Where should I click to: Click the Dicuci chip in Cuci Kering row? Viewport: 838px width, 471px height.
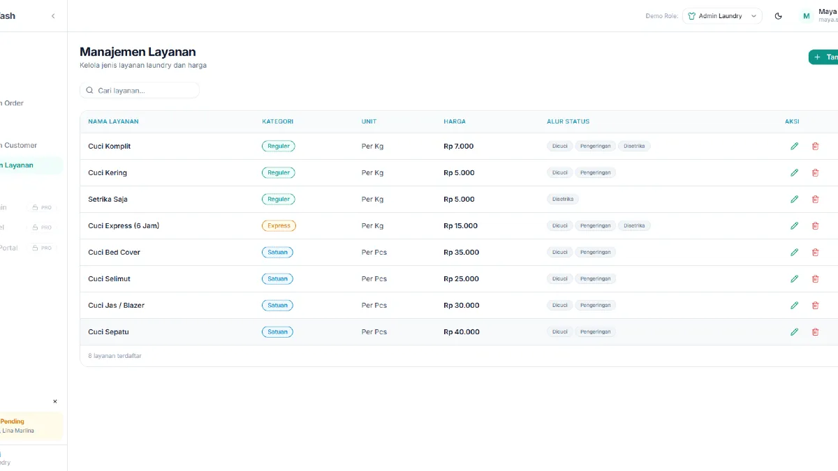click(560, 172)
